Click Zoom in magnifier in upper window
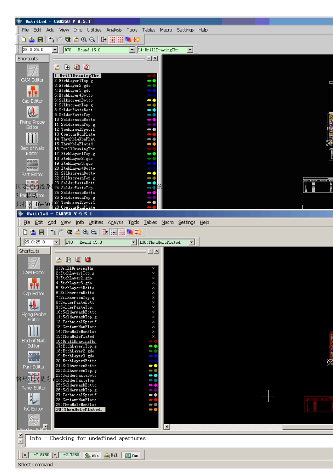The width and height of the screenshot is (333, 472). coord(84,40)
